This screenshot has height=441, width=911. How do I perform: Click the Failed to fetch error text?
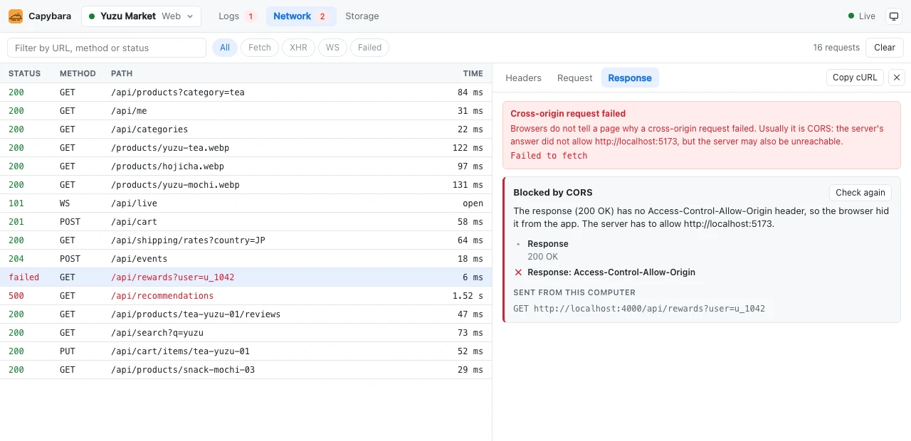coord(549,156)
